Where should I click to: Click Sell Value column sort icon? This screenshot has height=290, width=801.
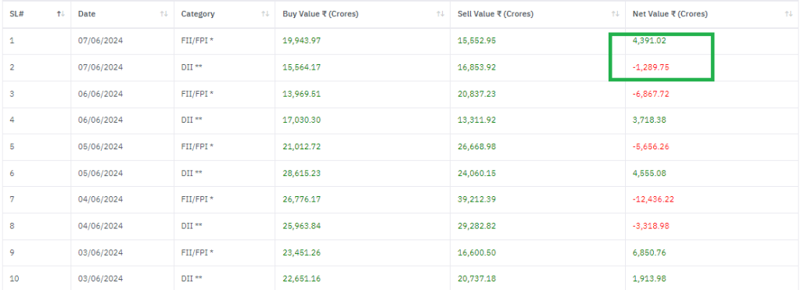(615, 14)
